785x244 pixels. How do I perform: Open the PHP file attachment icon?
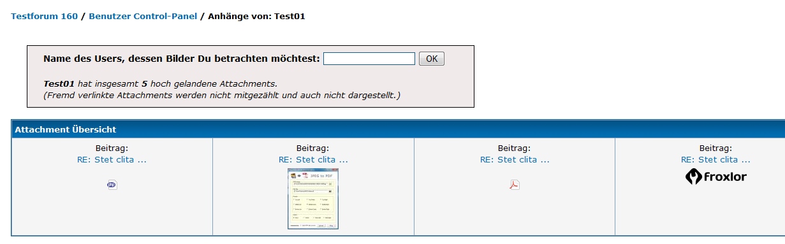coord(112,185)
